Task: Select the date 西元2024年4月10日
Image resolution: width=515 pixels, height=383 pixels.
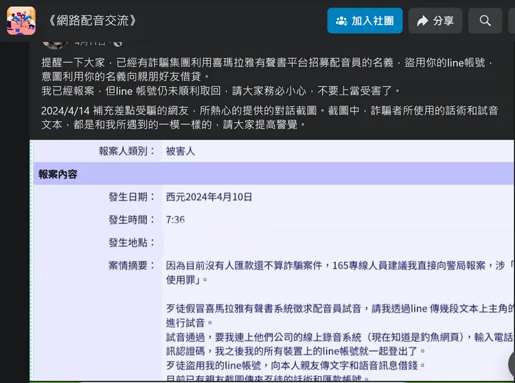Action: 209,197
